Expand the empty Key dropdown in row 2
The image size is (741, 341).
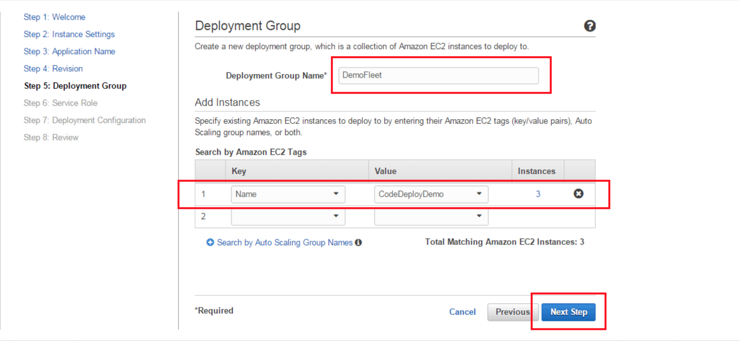pos(288,216)
